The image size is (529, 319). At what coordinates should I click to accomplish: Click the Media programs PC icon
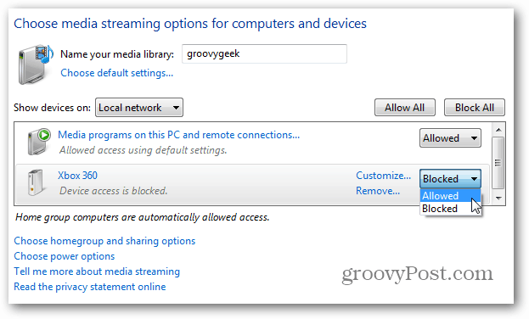[38, 142]
